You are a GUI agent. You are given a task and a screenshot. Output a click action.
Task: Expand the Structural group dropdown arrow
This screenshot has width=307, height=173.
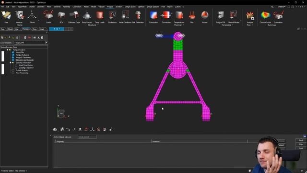pyautogui.click(x=98, y=25)
